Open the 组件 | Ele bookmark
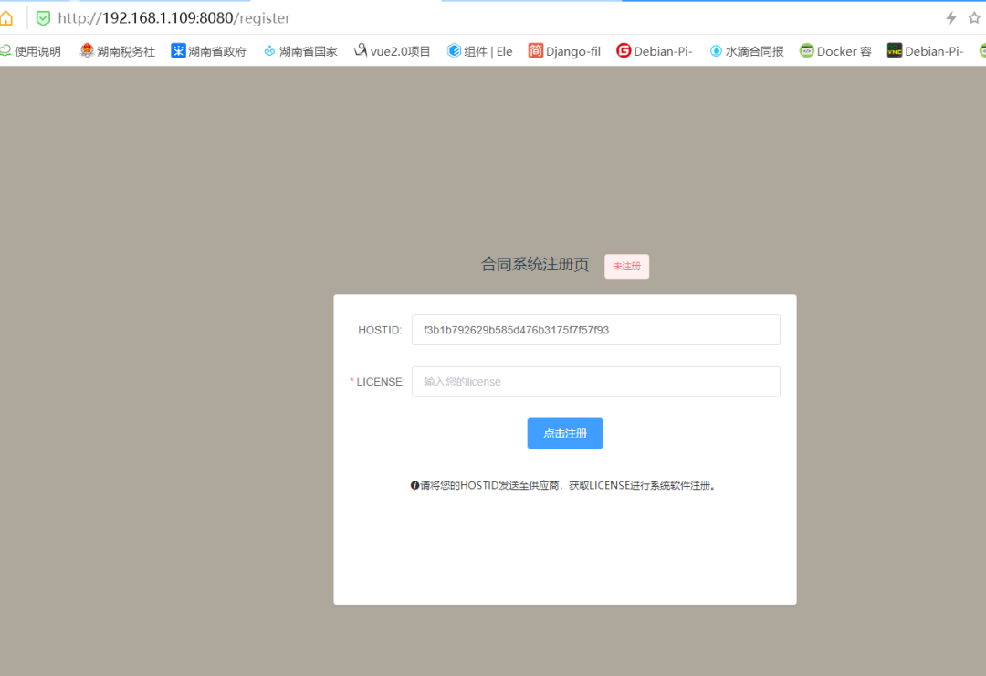986x676 pixels. pos(480,51)
